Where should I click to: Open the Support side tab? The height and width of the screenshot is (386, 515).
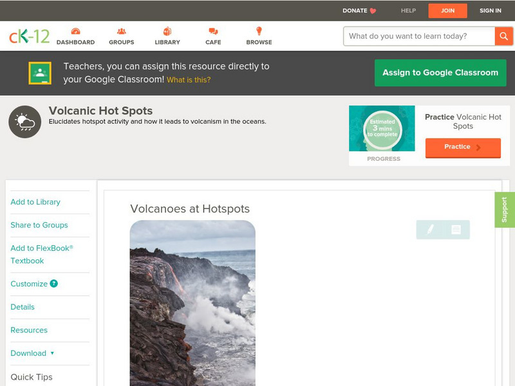pyautogui.click(x=504, y=210)
